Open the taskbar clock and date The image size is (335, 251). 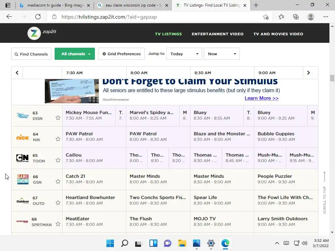click(321, 243)
